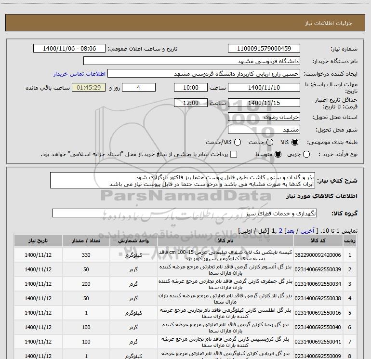Click the کیسه نایلکس item name in row 1
The width and height of the screenshot is (371, 359).
tap(225, 255)
